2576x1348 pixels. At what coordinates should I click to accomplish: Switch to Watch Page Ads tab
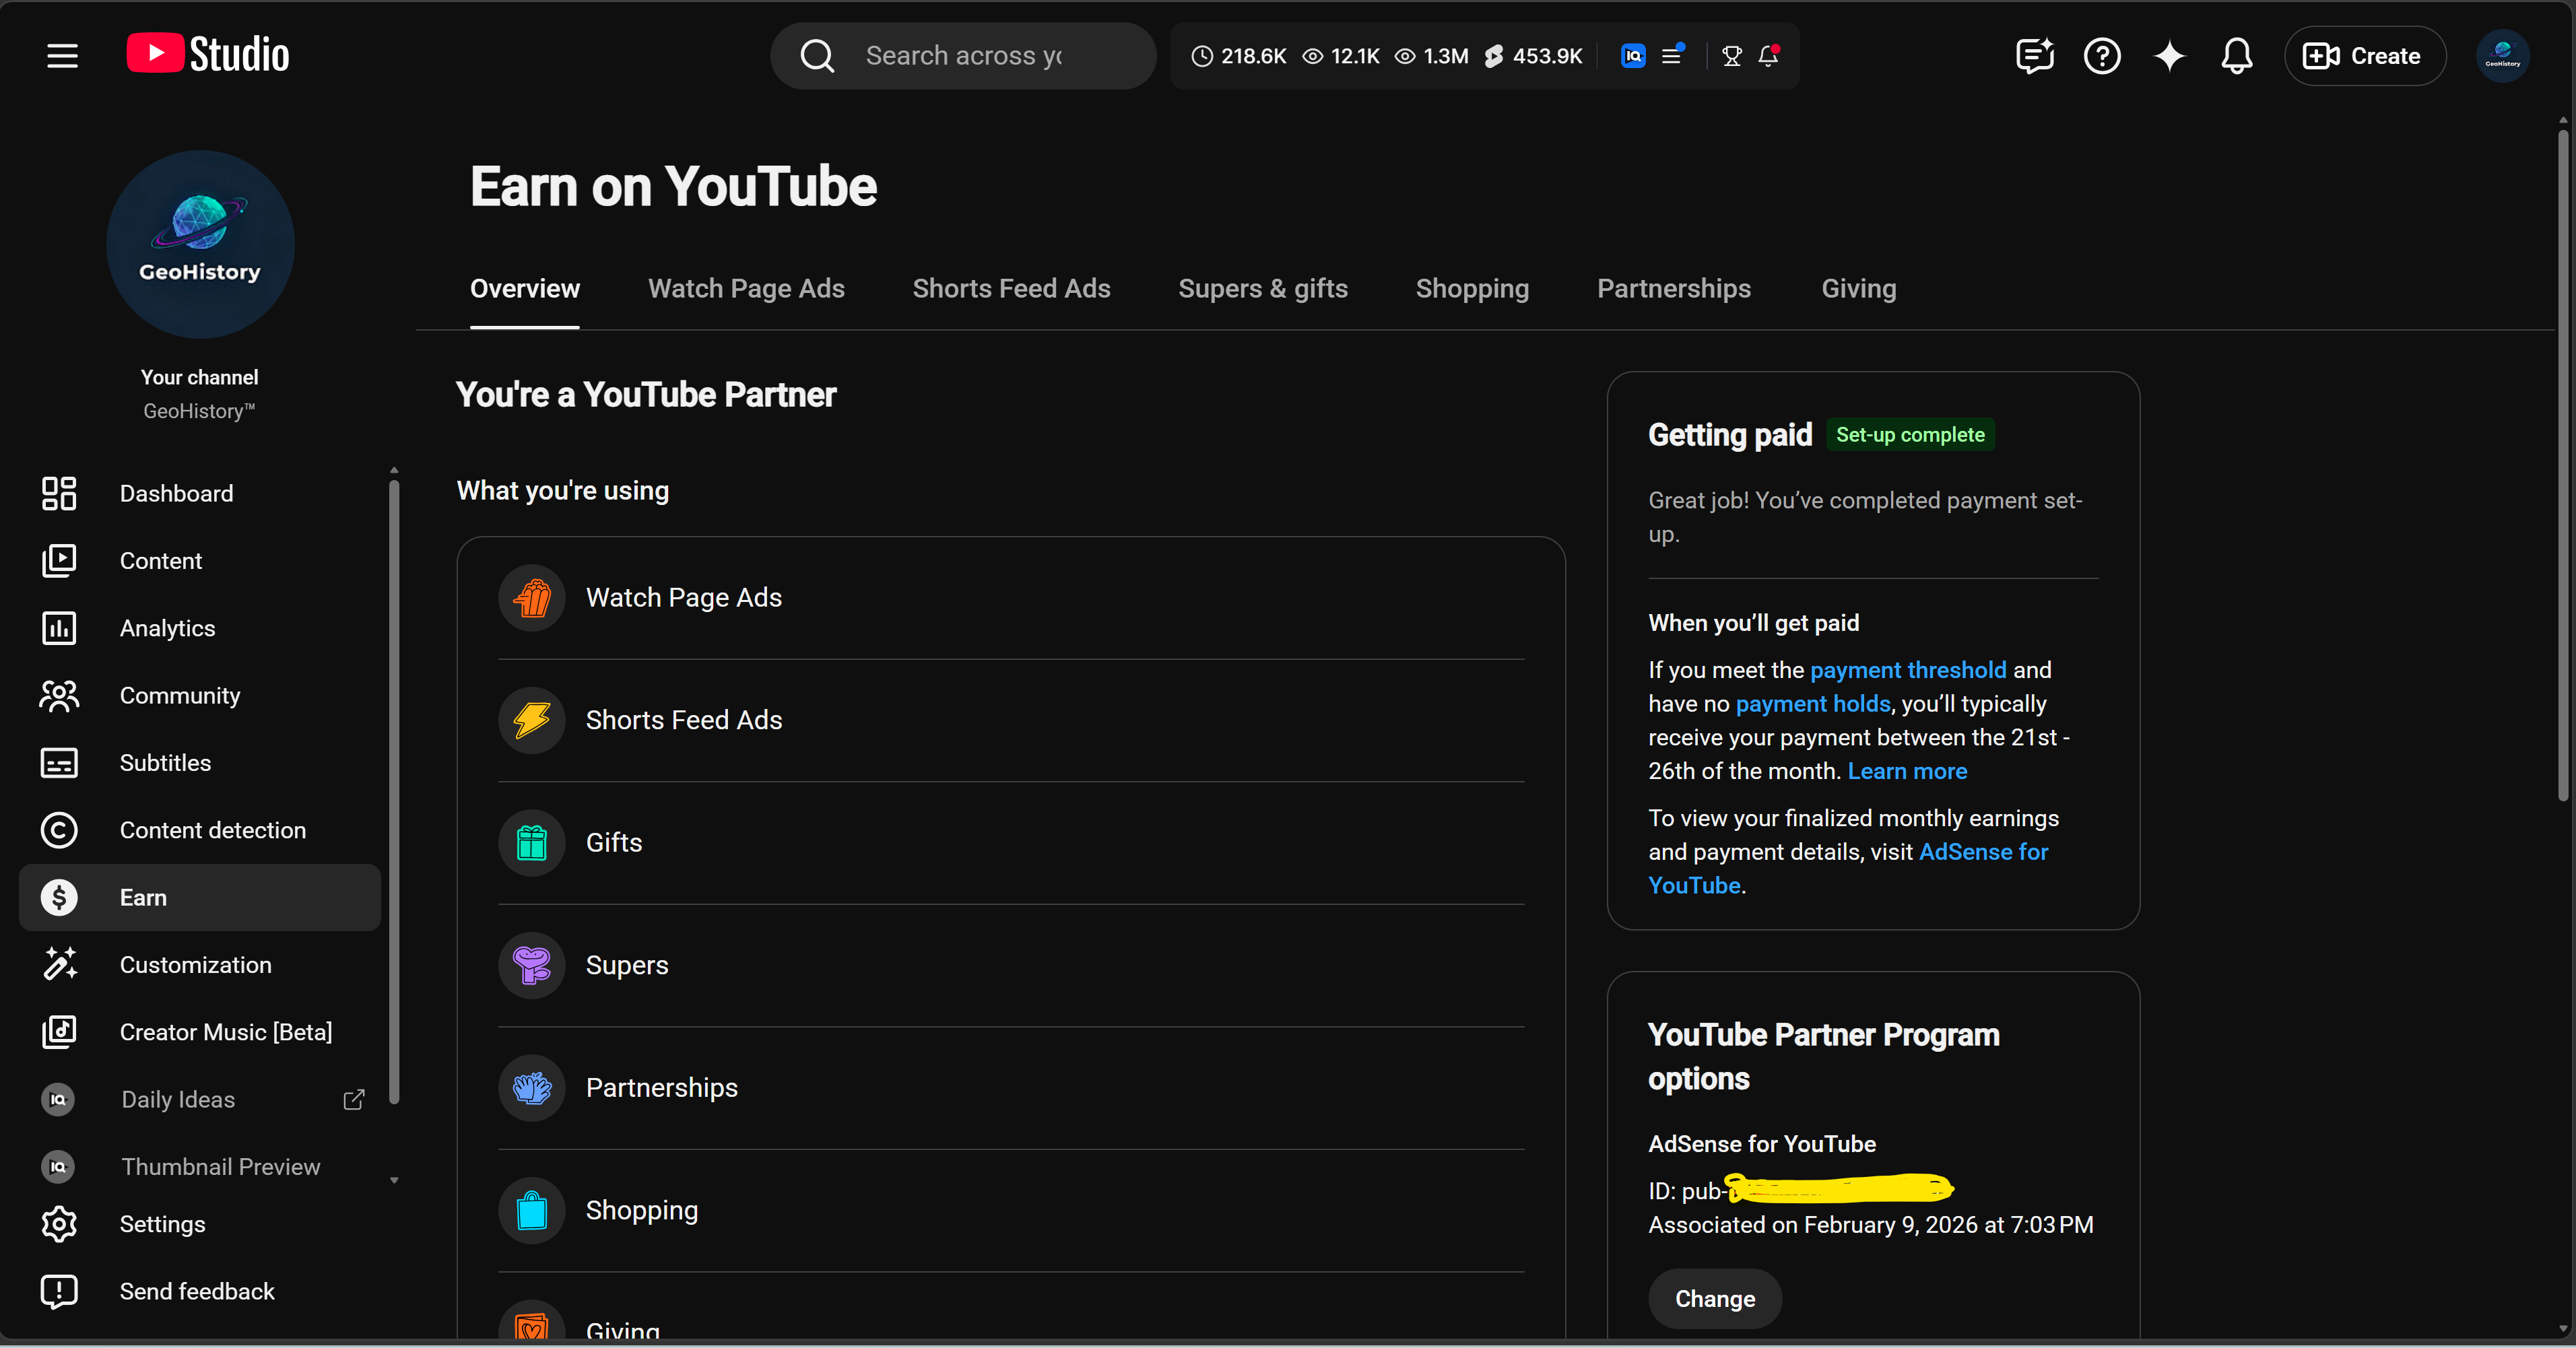click(x=746, y=289)
